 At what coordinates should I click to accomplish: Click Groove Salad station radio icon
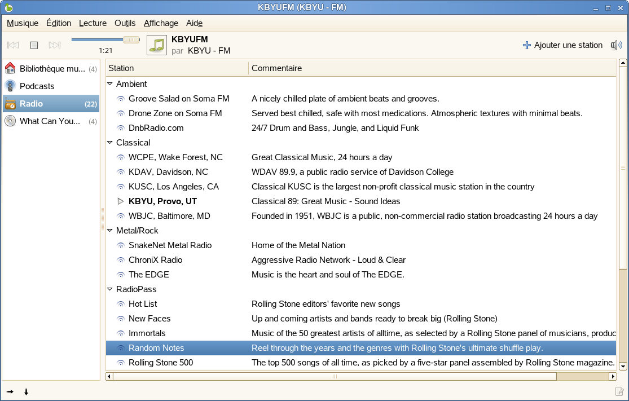(120, 99)
